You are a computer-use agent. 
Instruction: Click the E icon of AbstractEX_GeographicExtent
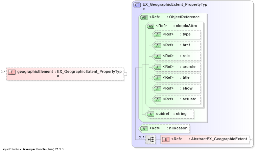coord(166,139)
